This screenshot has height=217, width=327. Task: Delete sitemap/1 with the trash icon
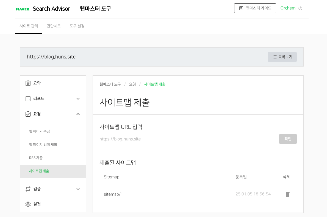(288, 194)
